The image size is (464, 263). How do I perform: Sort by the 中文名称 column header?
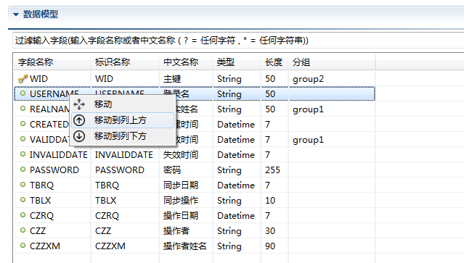click(186, 62)
